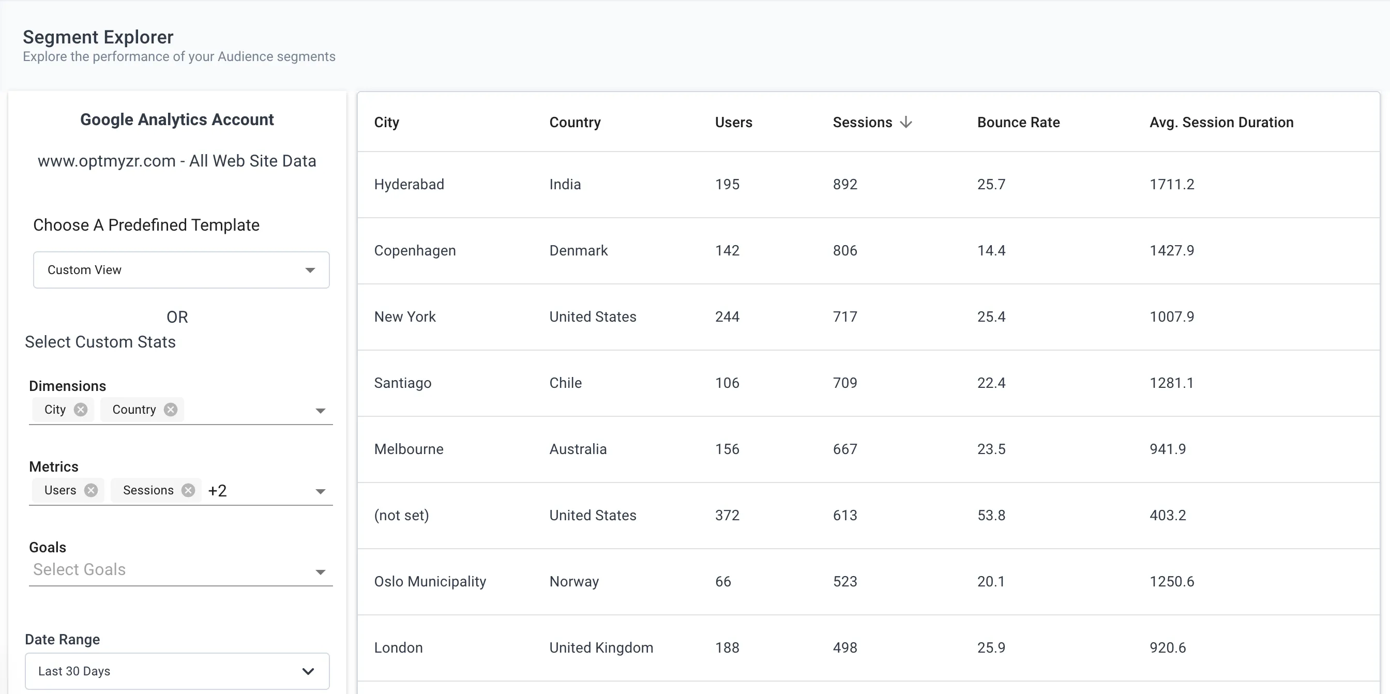Click the 53.8 bounce rate value

pos(991,516)
